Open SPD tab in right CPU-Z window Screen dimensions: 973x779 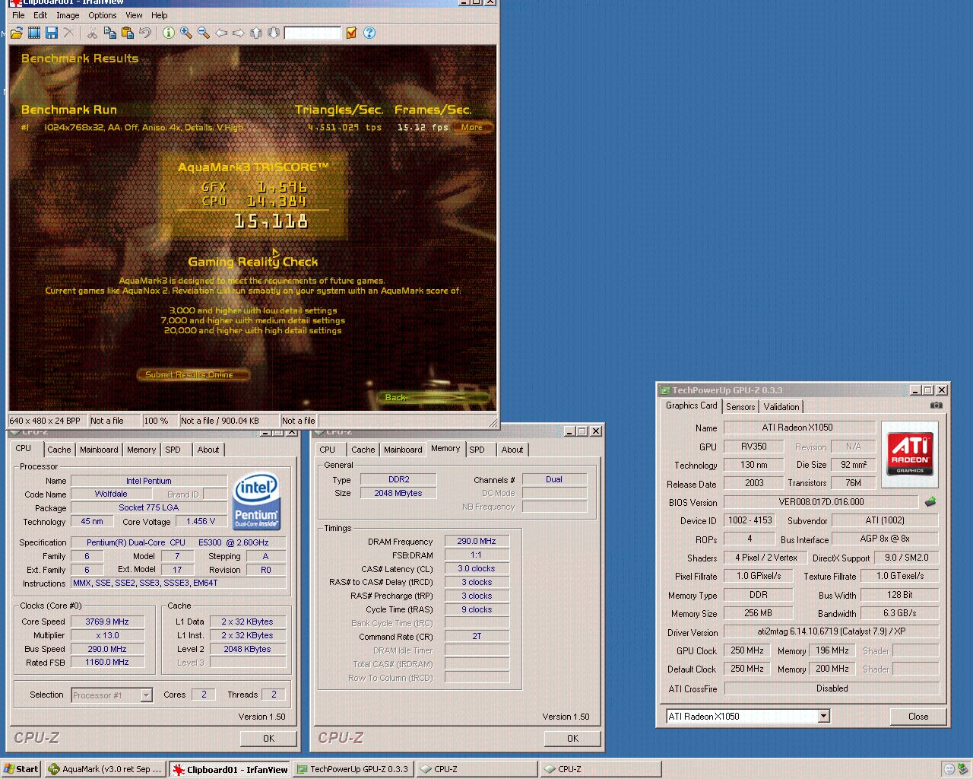[x=477, y=450]
